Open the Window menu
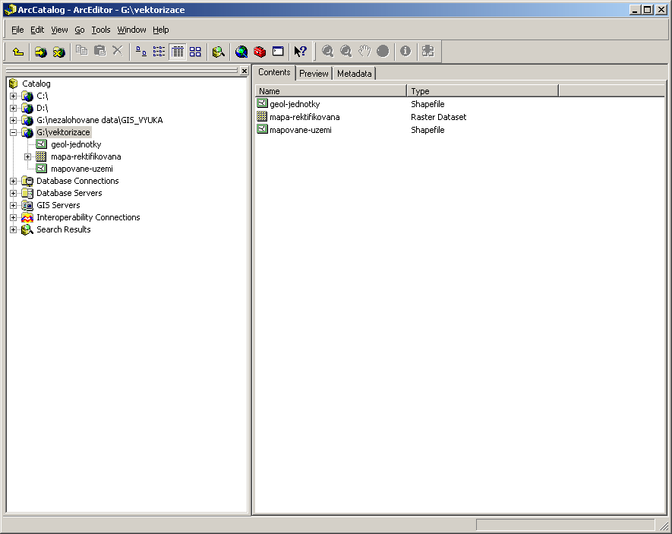672x534 pixels. click(x=131, y=30)
